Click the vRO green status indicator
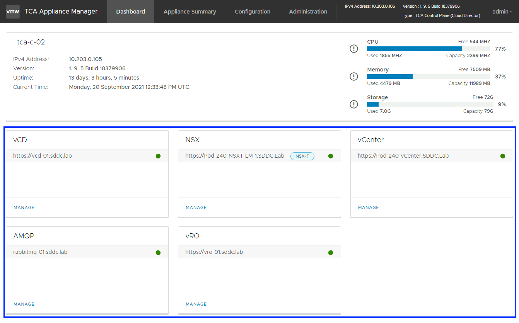This screenshot has width=519, height=323. pyautogui.click(x=330, y=253)
